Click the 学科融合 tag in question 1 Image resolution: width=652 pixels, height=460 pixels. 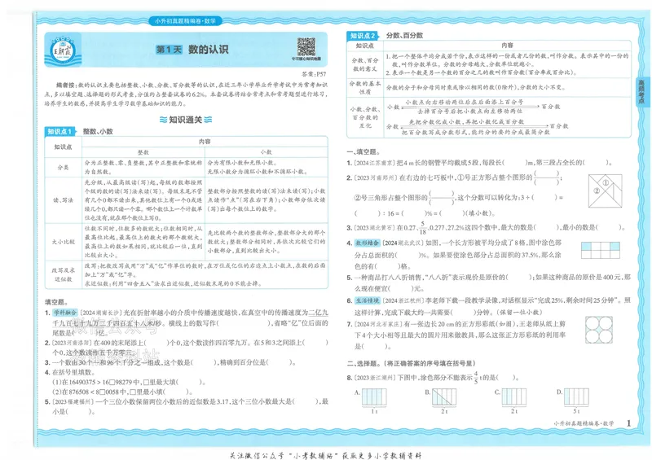point(65,313)
